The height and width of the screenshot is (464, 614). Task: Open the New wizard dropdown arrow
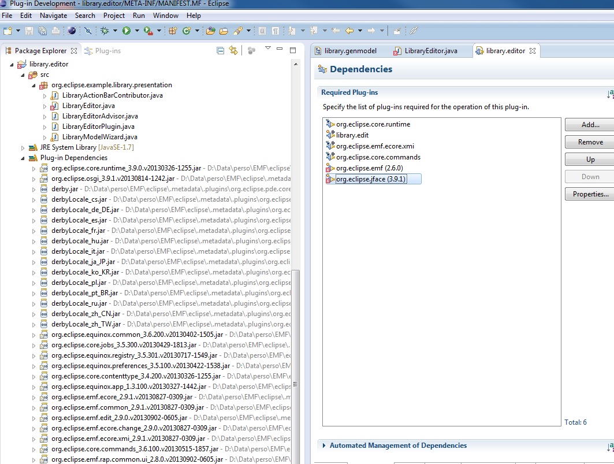coord(18,31)
